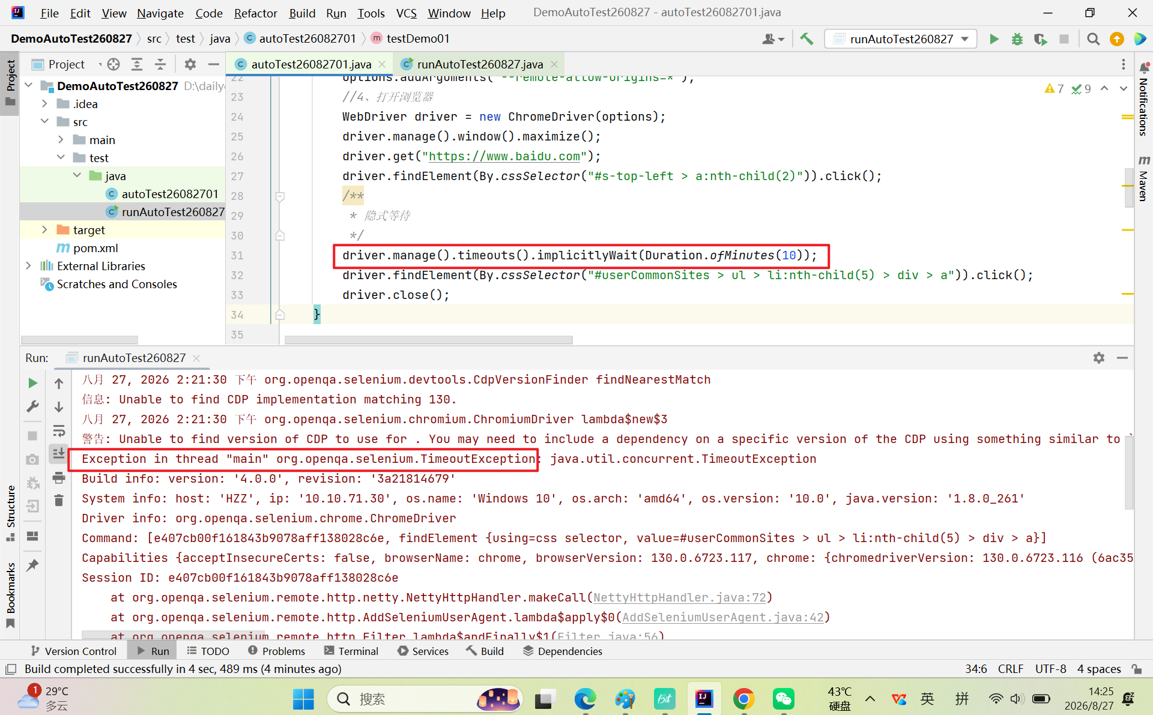Open Notifications sidebar panel
This screenshot has width=1153, height=715.
click(1144, 100)
